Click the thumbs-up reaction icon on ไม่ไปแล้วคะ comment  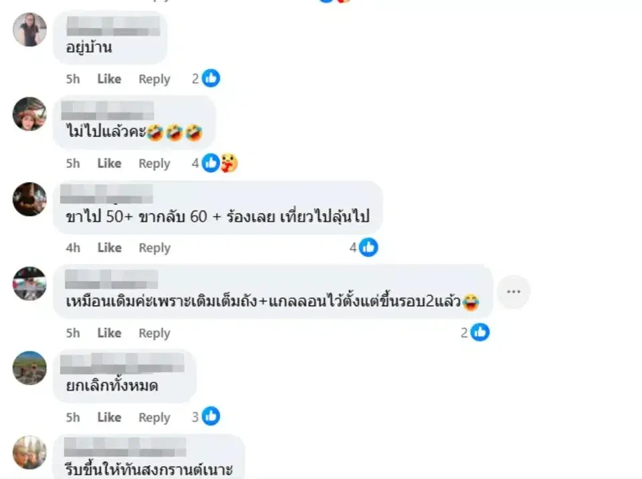click(211, 163)
